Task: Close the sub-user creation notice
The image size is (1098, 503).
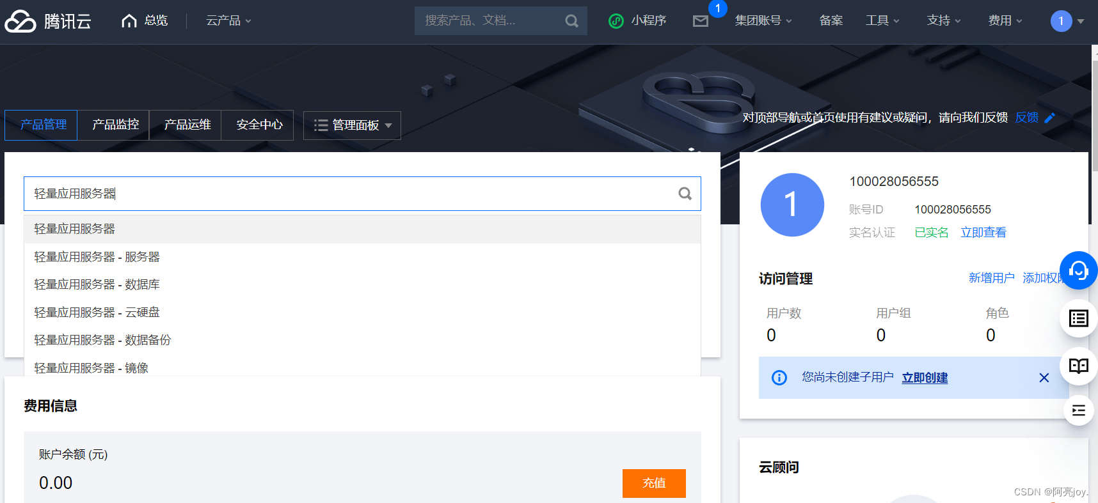Action: 1044,378
